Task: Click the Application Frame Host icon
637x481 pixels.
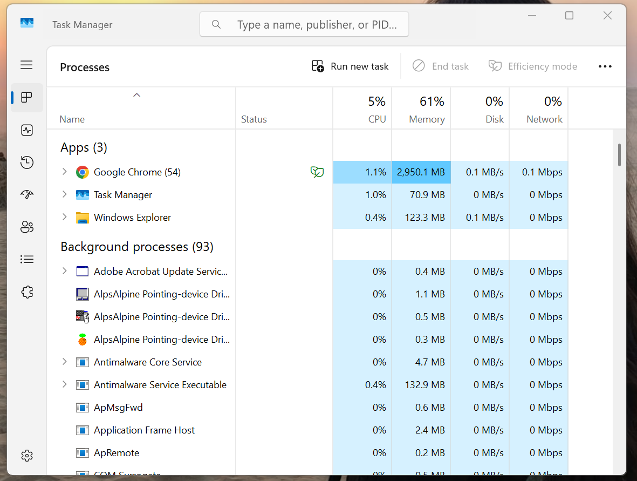Action: pos(83,430)
